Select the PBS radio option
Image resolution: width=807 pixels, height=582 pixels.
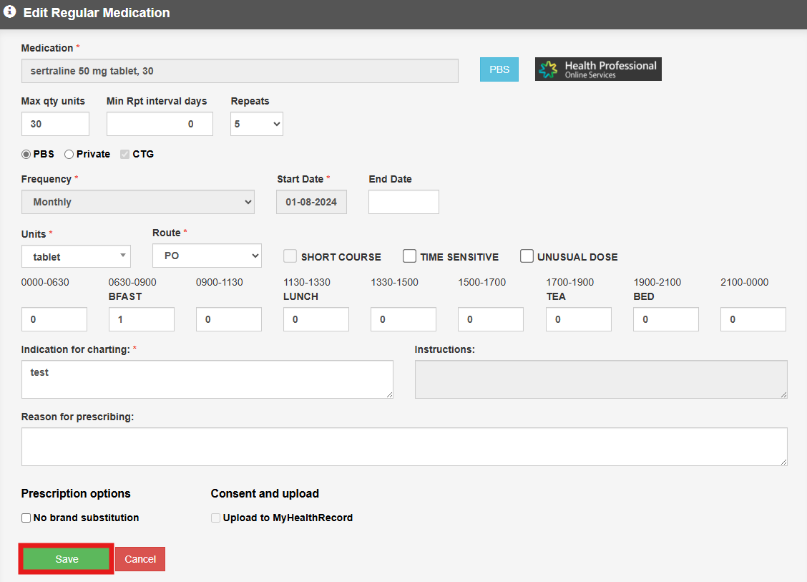pyautogui.click(x=26, y=154)
